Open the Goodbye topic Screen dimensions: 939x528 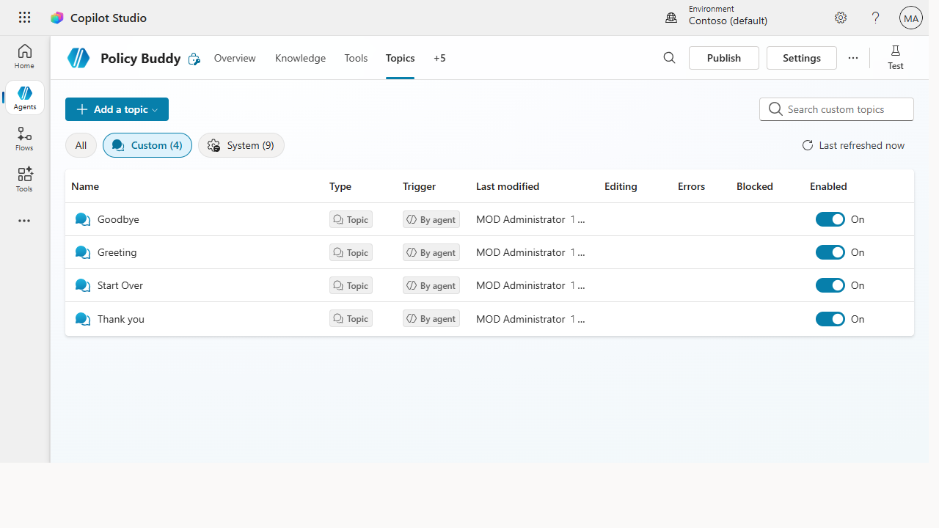point(118,219)
